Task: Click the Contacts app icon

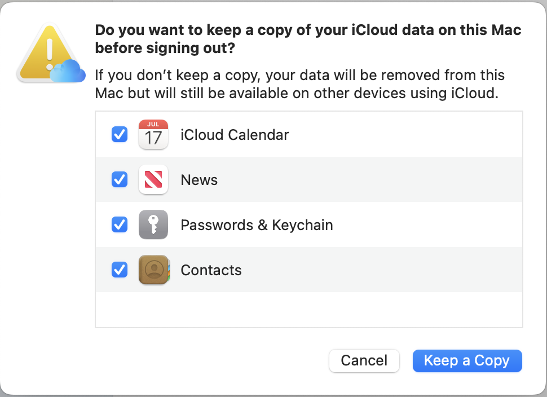Action: [x=153, y=270]
